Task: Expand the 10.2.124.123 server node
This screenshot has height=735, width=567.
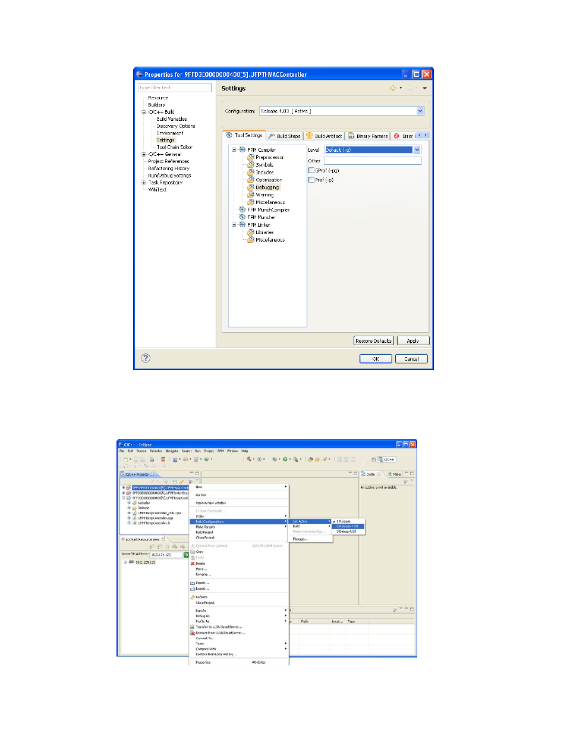Action: [x=125, y=562]
